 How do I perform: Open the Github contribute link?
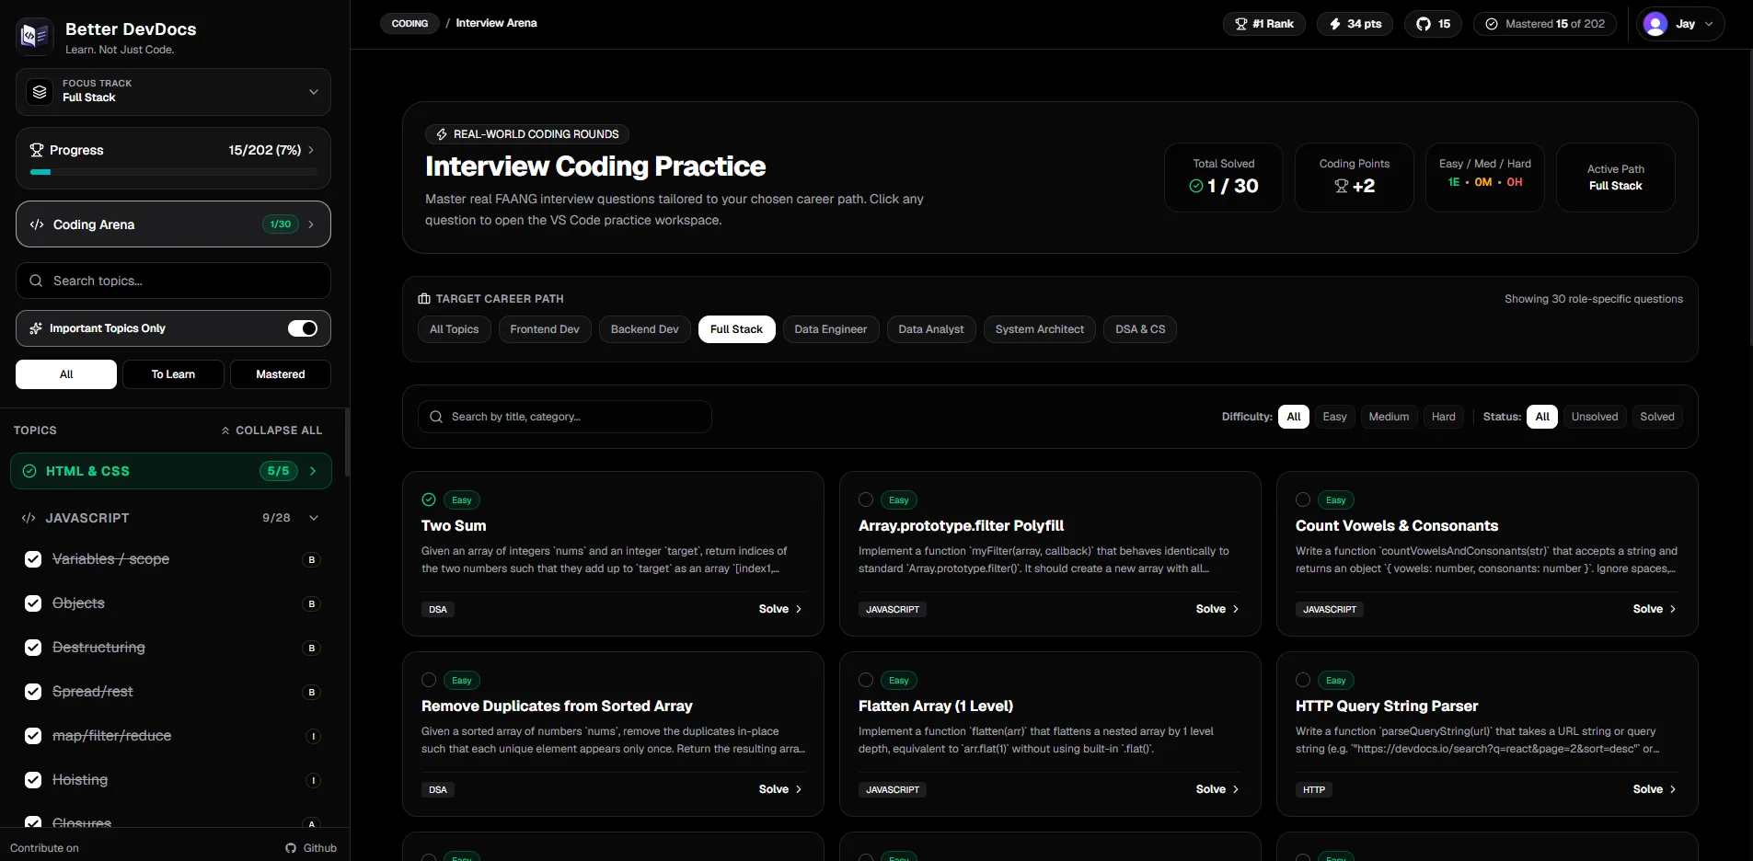click(x=311, y=848)
